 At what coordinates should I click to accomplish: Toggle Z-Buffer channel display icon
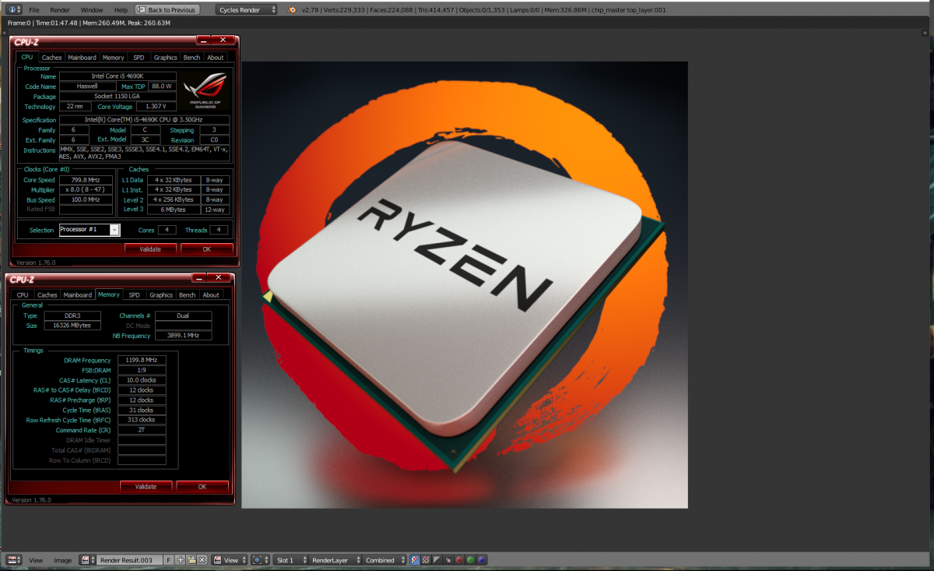coord(448,559)
